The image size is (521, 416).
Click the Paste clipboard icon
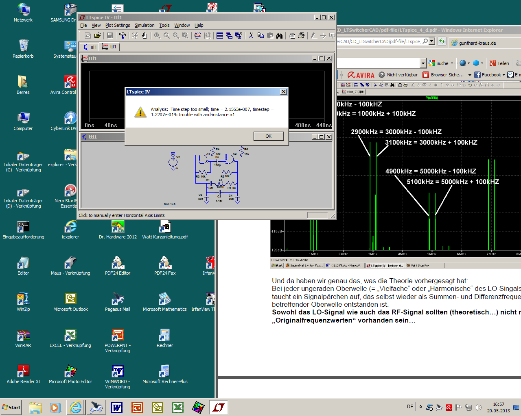[x=270, y=36]
